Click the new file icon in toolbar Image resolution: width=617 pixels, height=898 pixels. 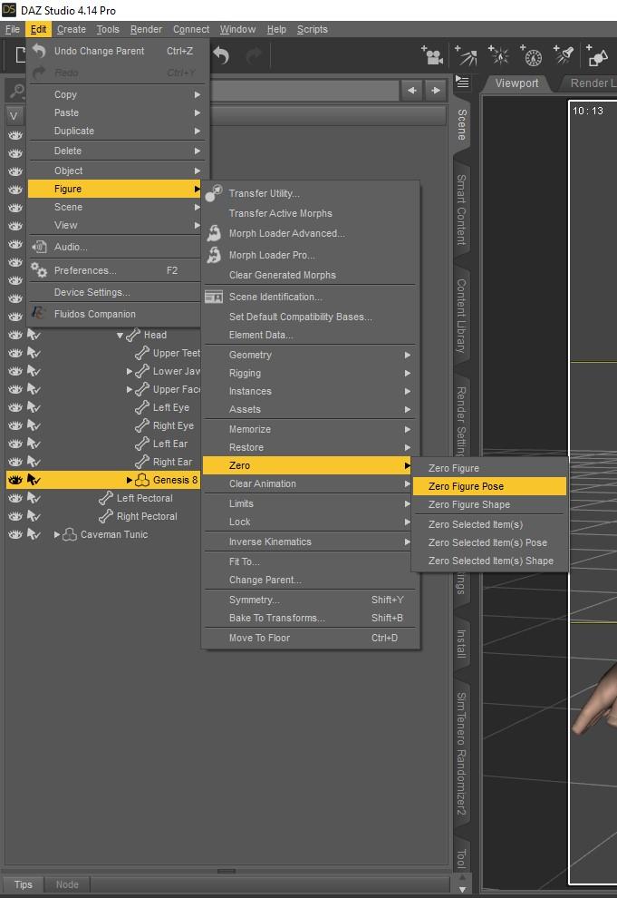(21, 55)
